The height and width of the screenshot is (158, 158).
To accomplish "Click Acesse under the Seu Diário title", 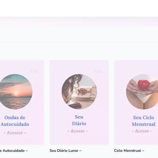I will (x=78, y=131).
